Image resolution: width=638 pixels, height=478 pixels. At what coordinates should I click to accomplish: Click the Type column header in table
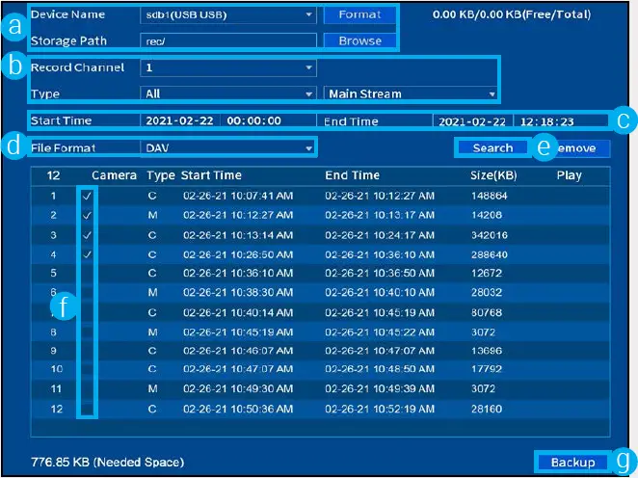pyautogui.click(x=161, y=176)
